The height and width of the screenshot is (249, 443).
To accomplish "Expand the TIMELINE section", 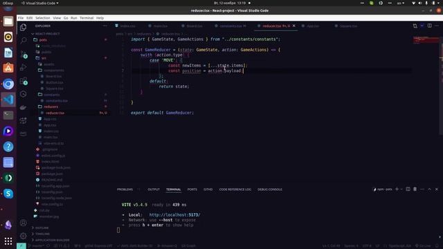I will point(42,234).
